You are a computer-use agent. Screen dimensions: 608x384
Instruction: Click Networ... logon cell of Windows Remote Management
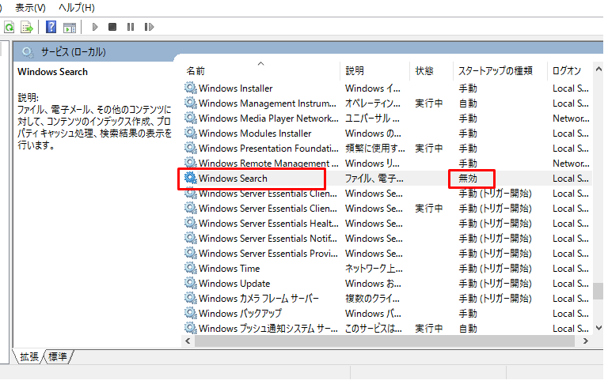[x=571, y=164]
